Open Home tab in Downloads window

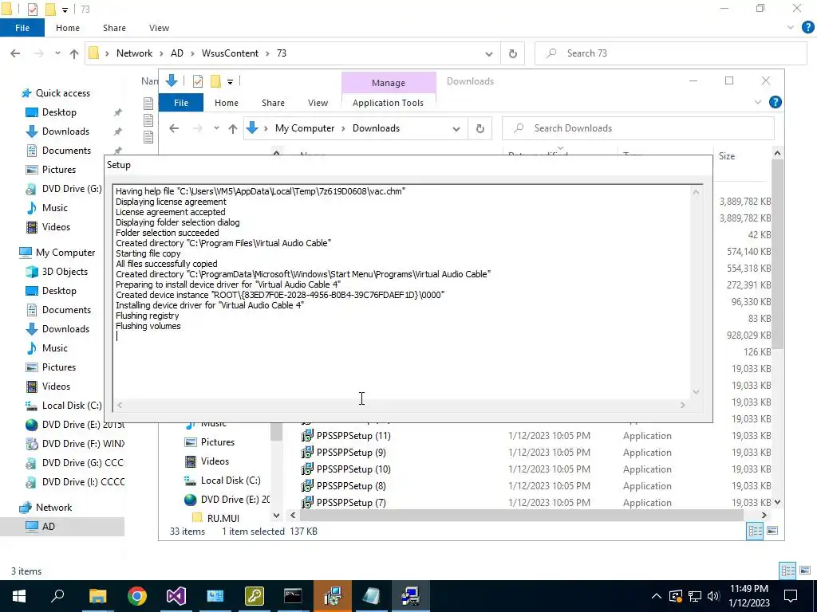pyautogui.click(x=226, y=103)
